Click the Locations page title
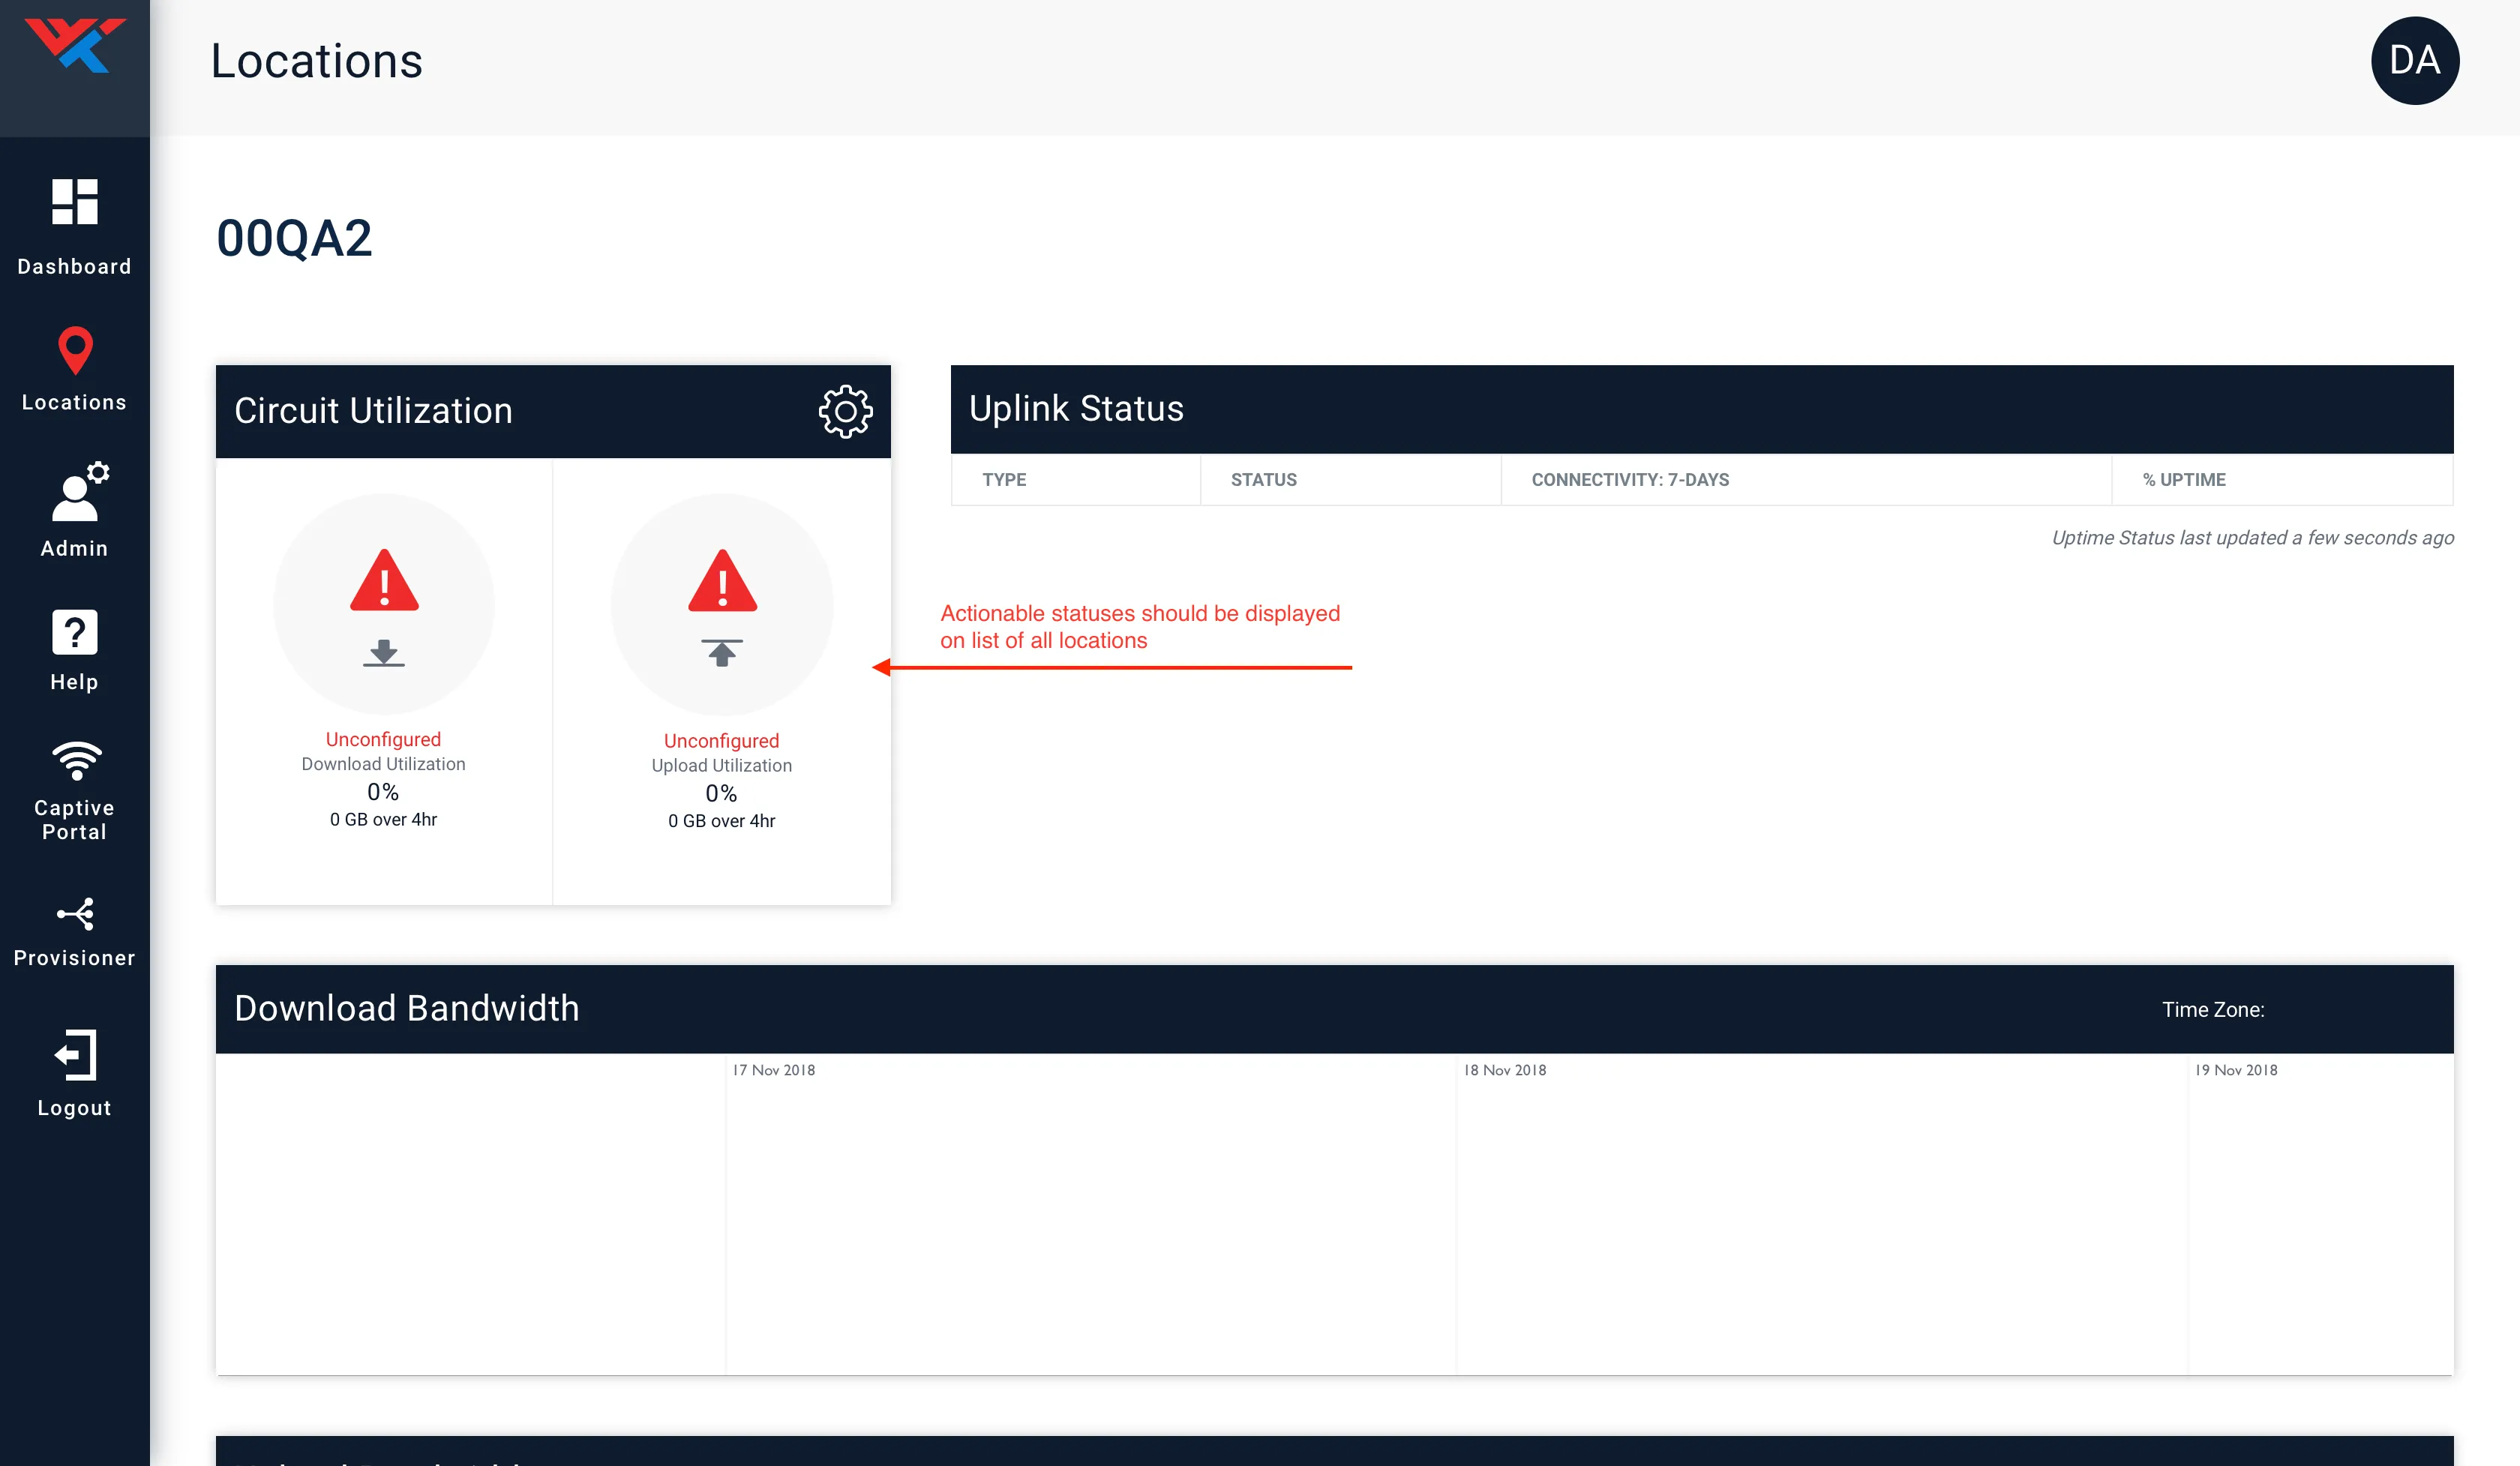 pyautogui.click(x=317, y=61)
